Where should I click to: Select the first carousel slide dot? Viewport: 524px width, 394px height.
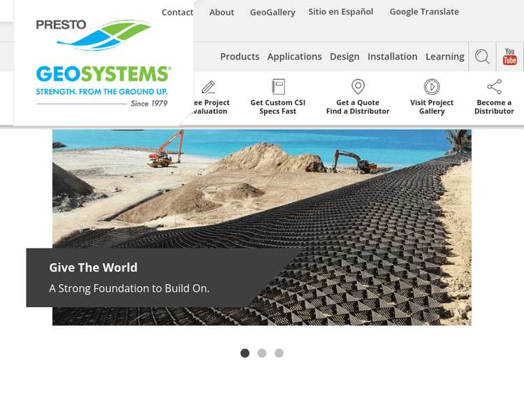[245, 353]
